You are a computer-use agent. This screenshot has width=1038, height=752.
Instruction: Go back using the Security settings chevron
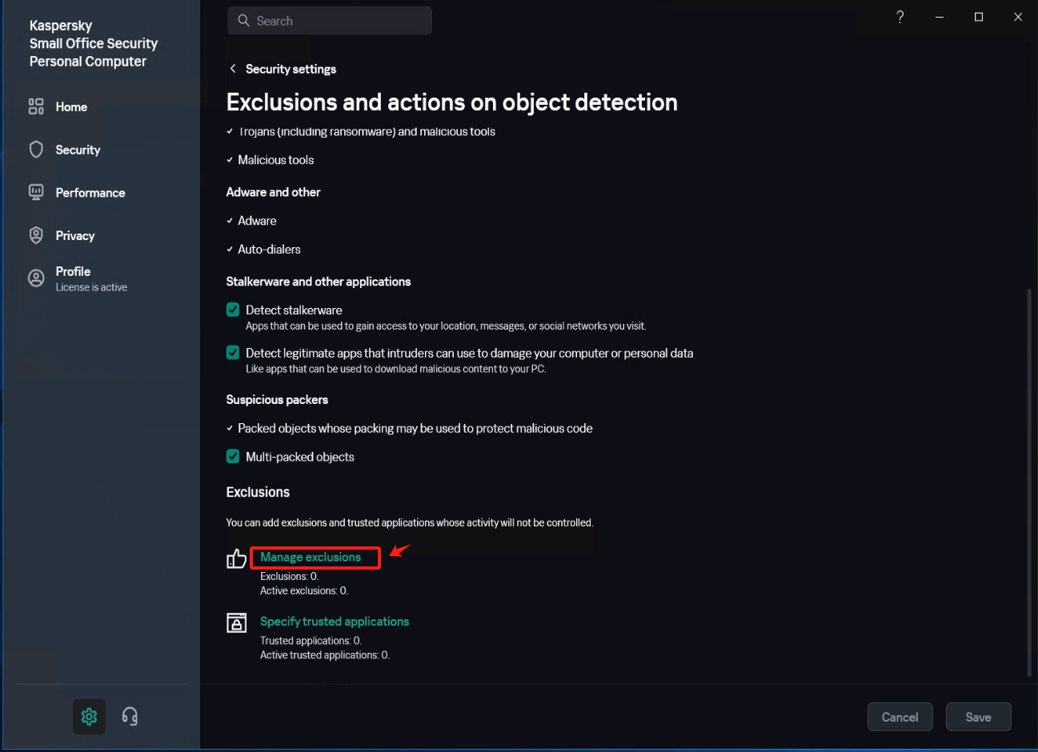[233, 69]
